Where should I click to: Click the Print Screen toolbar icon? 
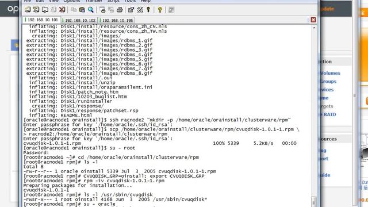[102, 10]
